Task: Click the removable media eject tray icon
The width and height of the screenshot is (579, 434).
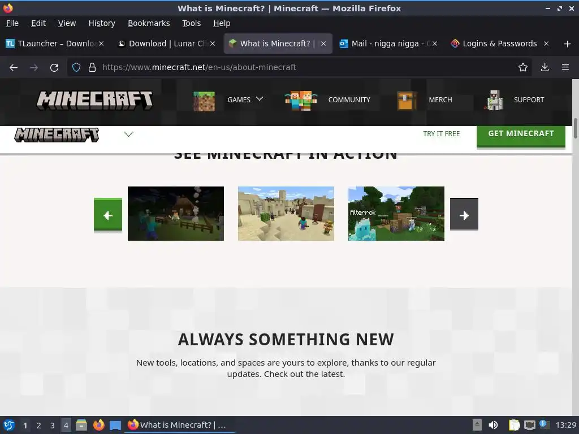Action: coord(477,425)
